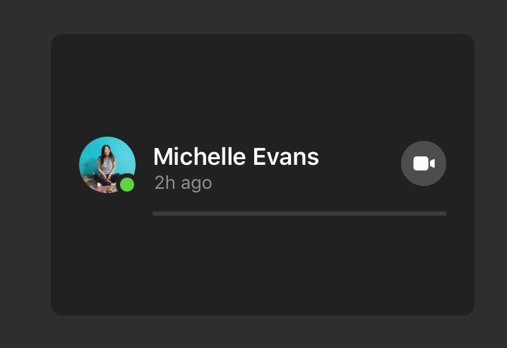Tap the round gray video button

pos(424,163)
